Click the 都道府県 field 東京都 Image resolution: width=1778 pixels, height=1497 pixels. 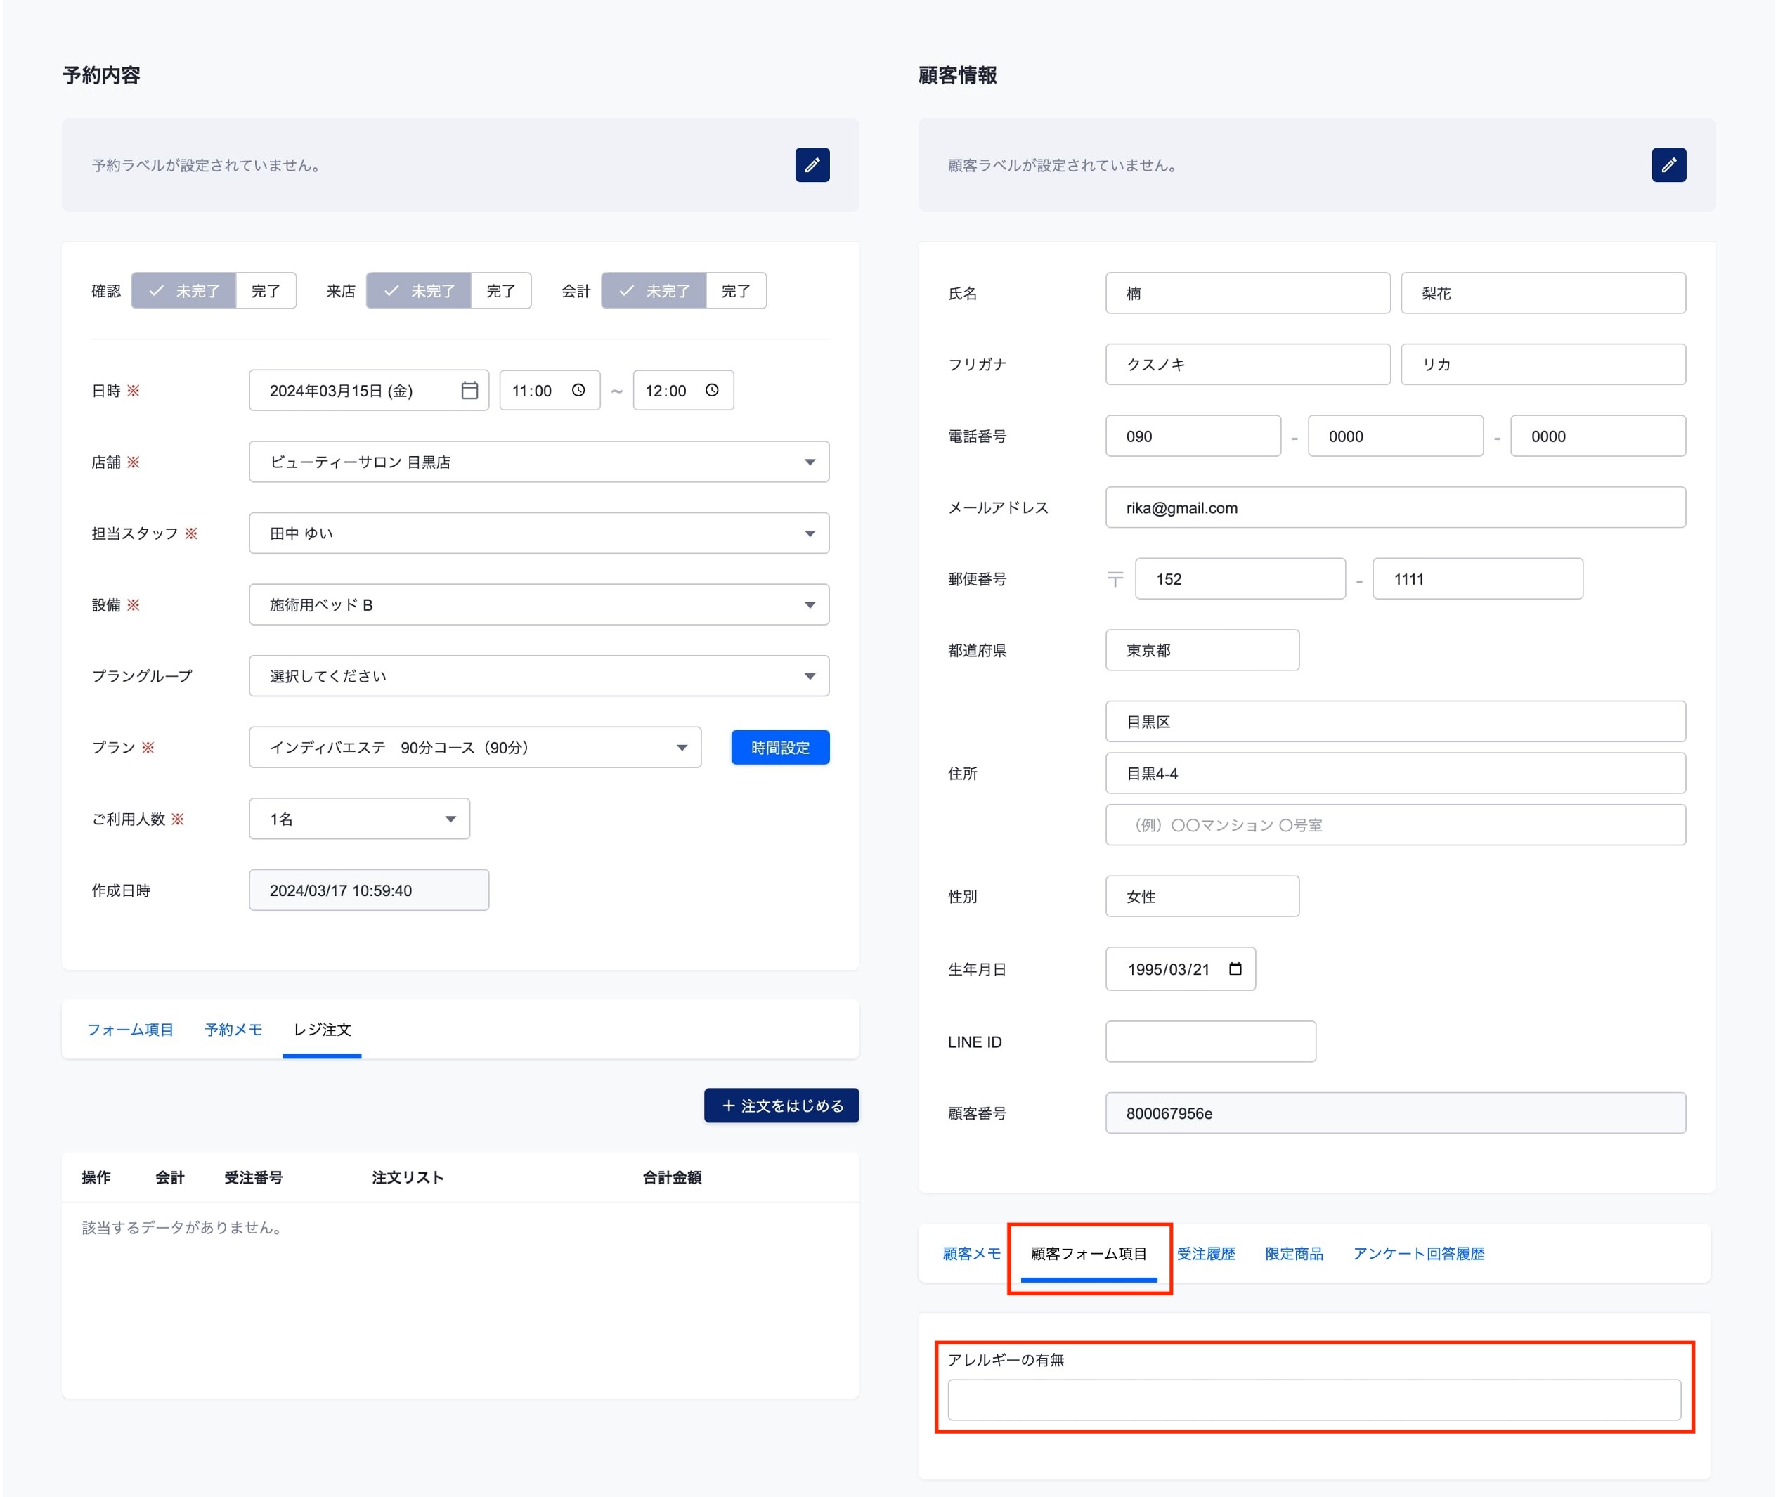pyautogui.click(x=1202, y=650)
